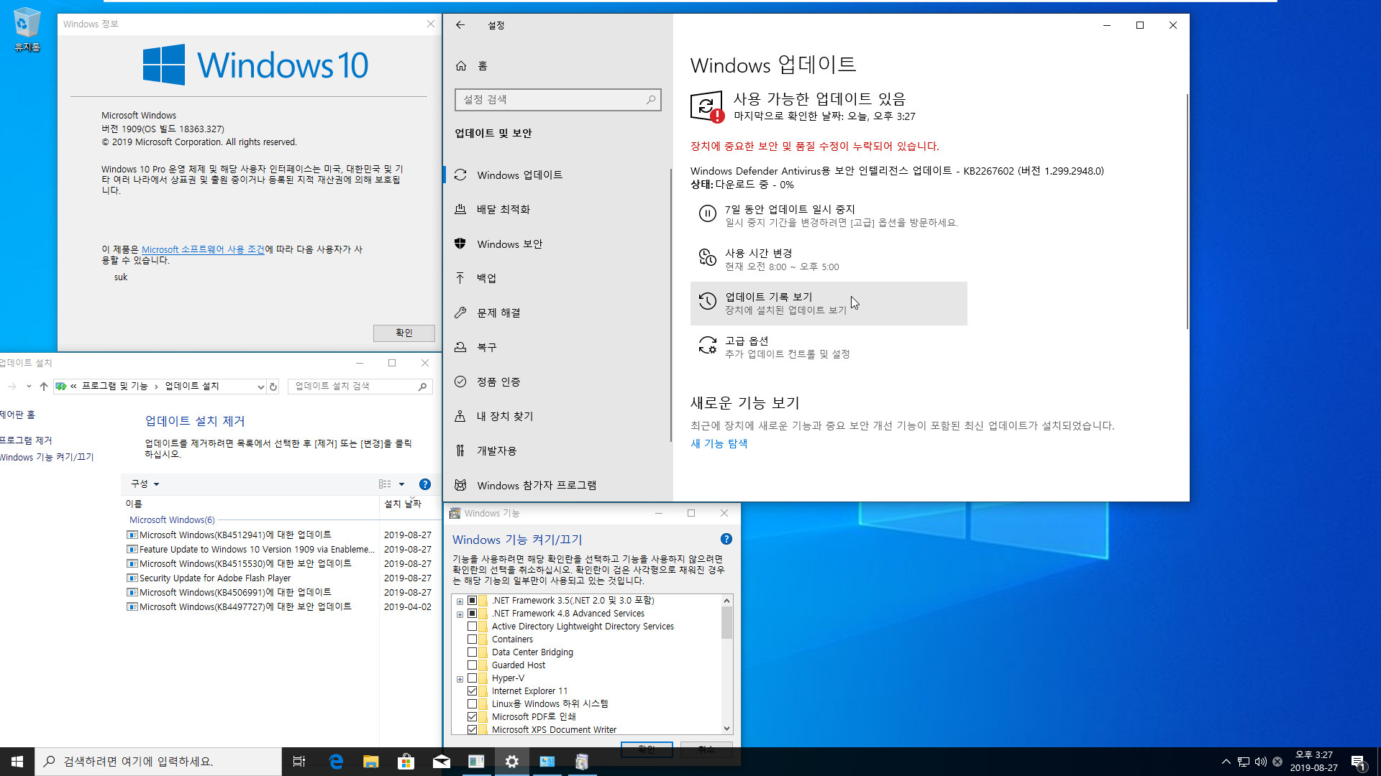This screenshot has width=1381, height=776.
Task: Click search magnifier in Installed Updates search box
Action: point(423,387)
